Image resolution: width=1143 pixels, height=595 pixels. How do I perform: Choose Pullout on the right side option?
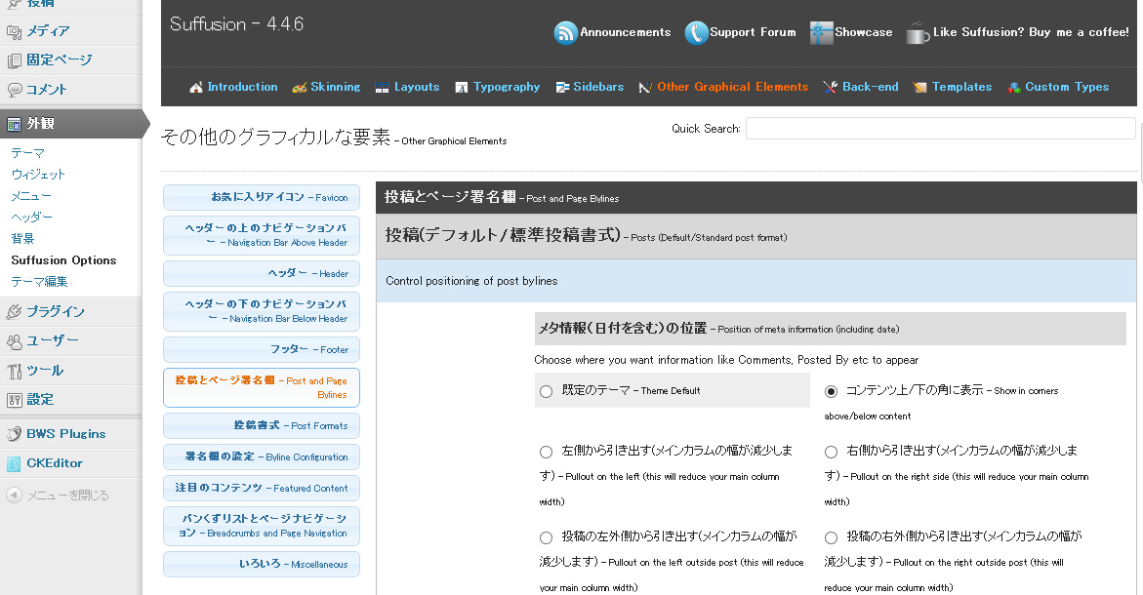click(x=831, y=452)
